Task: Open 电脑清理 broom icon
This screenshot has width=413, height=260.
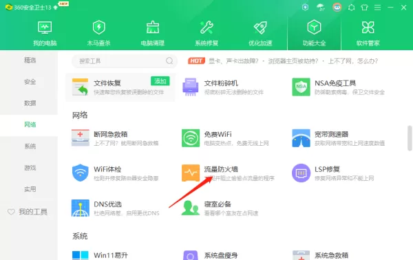Action: [x=153, y=28]
